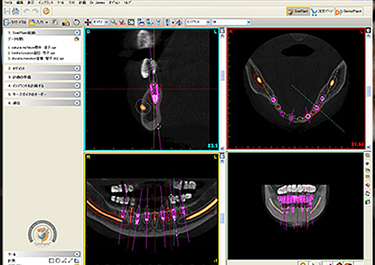
Task: Open the first recent .spr file
Action: click(x=30, y=46)
